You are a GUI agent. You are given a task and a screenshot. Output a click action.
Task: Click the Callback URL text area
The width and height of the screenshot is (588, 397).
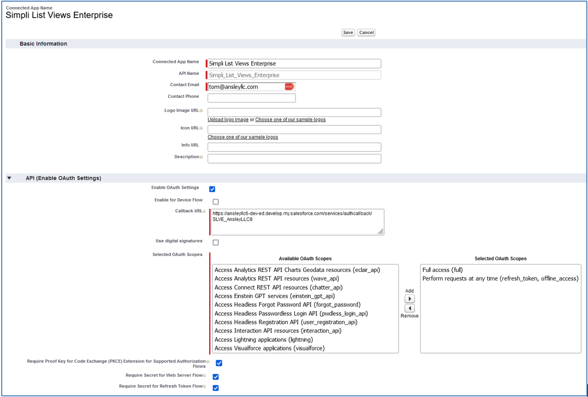click(297, 222)
